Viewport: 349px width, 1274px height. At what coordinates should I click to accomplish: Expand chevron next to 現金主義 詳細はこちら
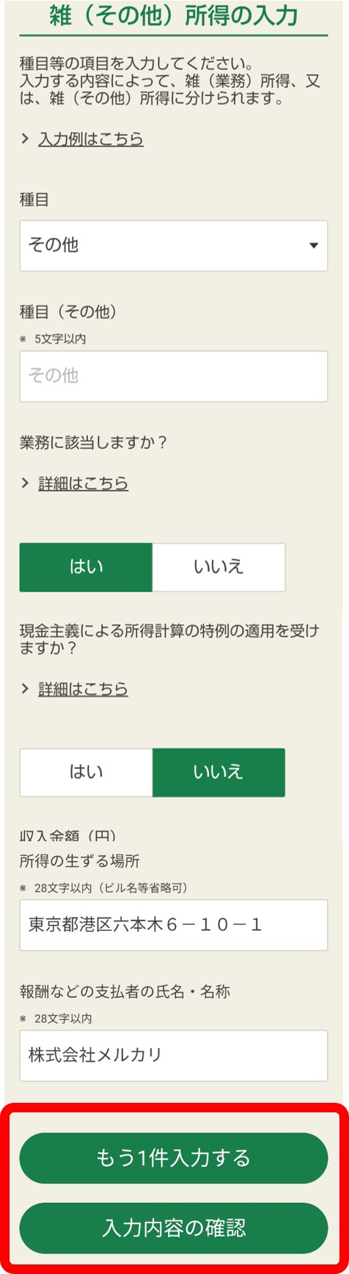[x=25, y=688]
